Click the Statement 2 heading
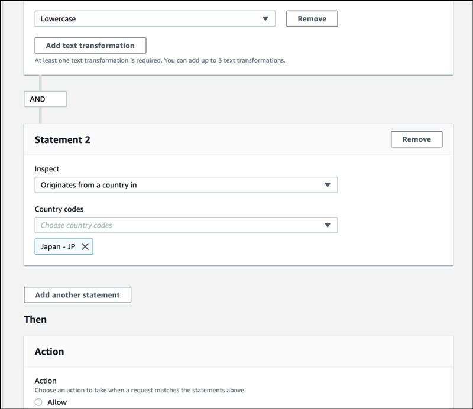Image resolution: width=473 pixels, height=409 pixels. tap(63, 140)
